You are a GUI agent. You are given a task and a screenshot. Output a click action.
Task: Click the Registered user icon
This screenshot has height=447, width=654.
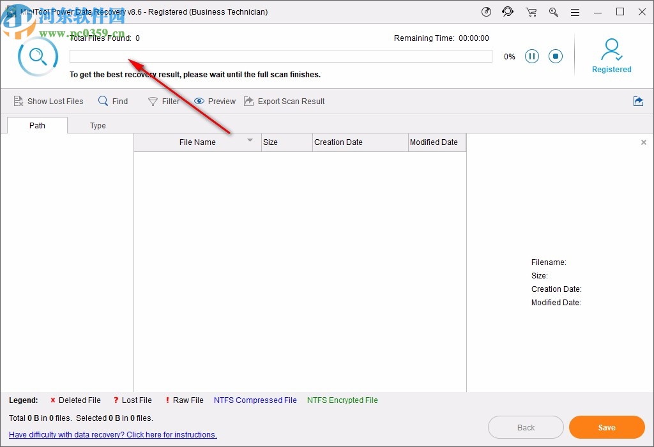point(611,49)
